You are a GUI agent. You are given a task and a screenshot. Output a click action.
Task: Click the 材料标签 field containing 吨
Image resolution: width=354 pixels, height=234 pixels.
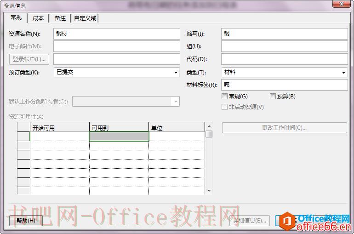pos(285,85)
